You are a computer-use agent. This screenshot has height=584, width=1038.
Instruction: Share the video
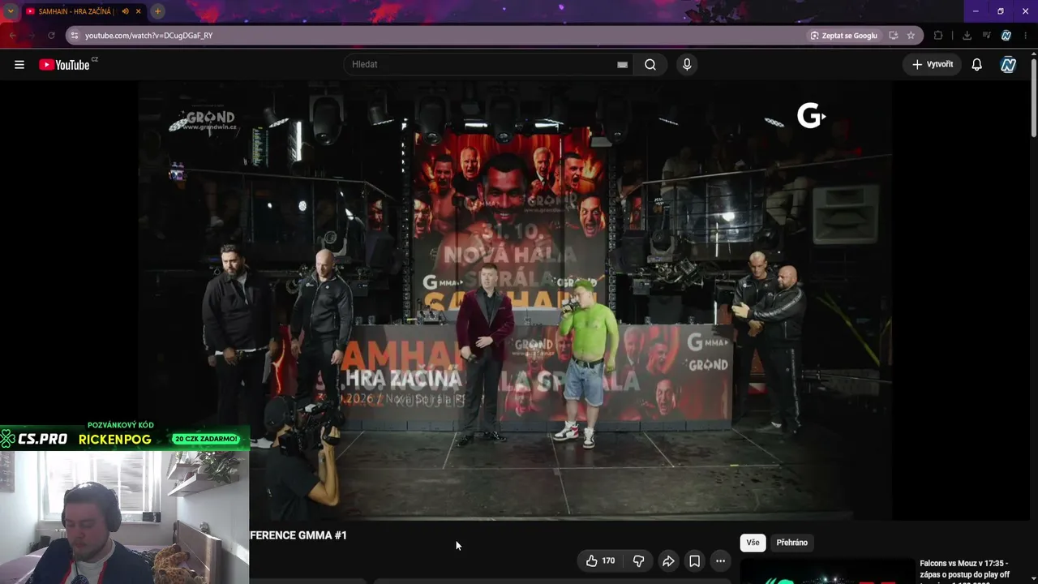pos(668,560)
